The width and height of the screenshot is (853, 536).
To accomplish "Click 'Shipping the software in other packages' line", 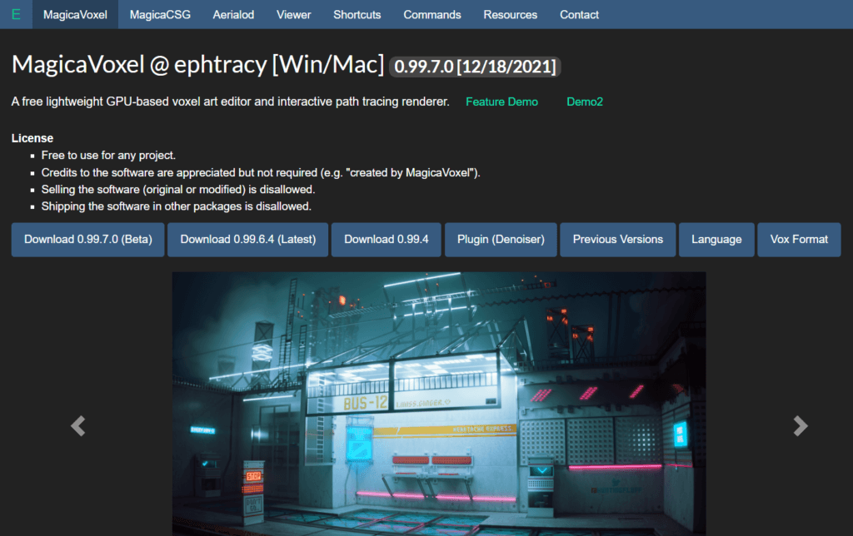I will (x=177, y=206).
